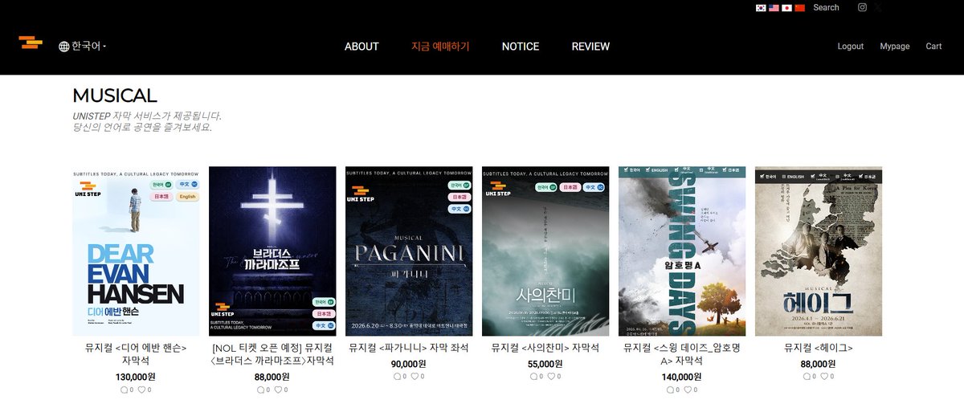Like 파가니니 with heart icon
The width and height of the screenshot is (964, 408).
[x=415, y=376]
